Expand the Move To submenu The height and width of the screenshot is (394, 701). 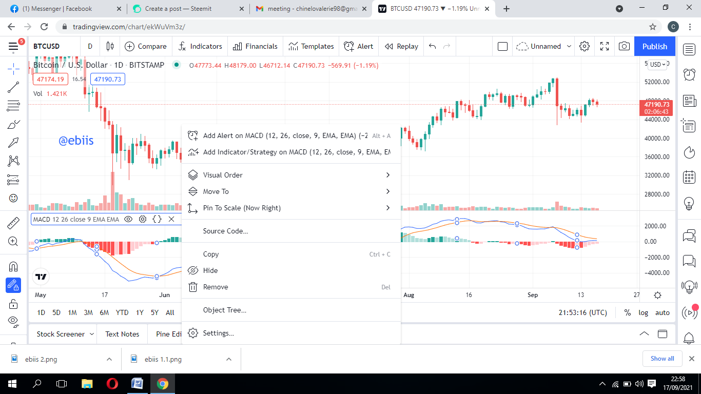291,191
